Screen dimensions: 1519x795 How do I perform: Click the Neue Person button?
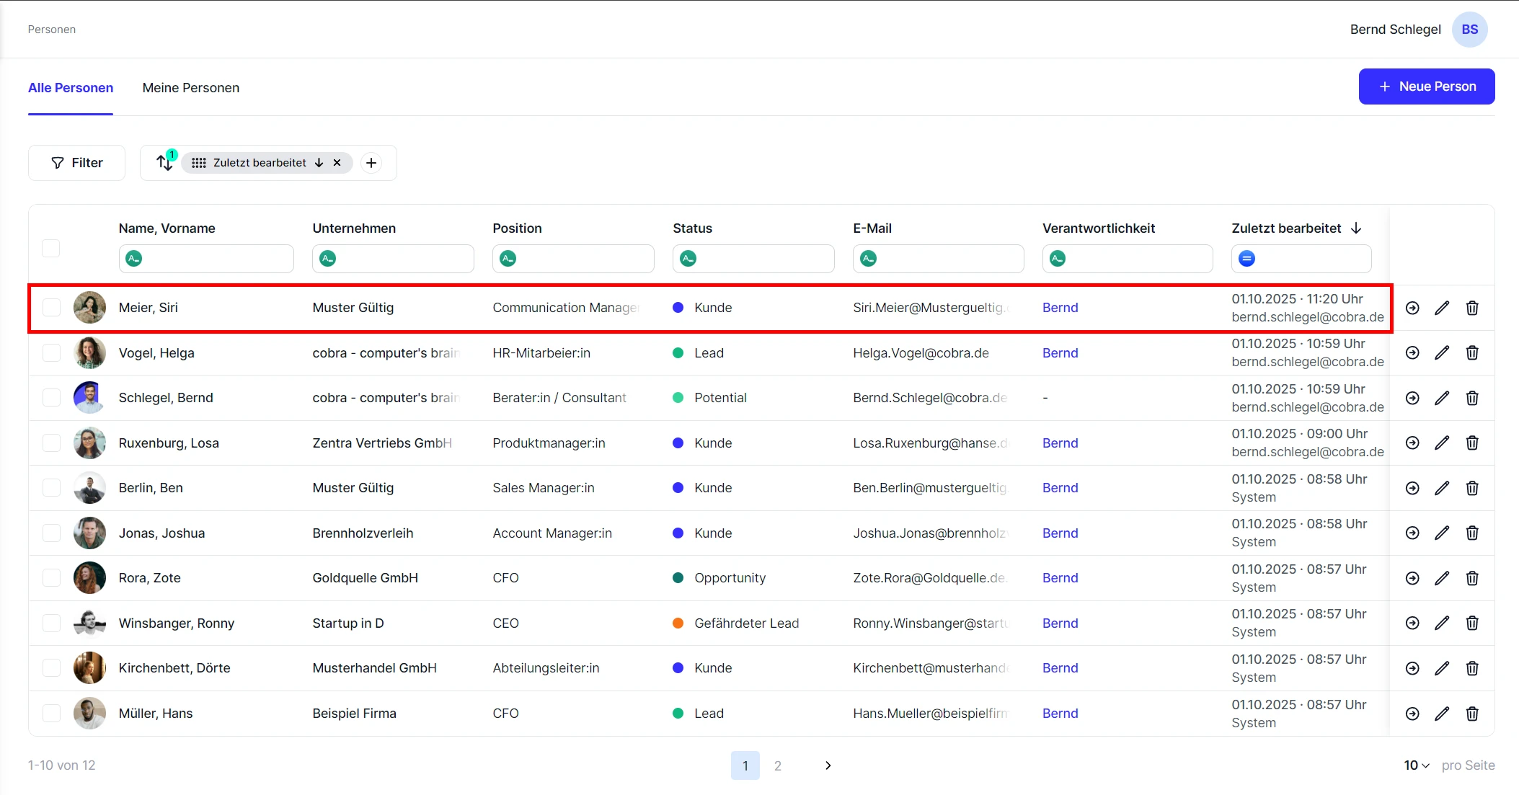coord(1426,86)
